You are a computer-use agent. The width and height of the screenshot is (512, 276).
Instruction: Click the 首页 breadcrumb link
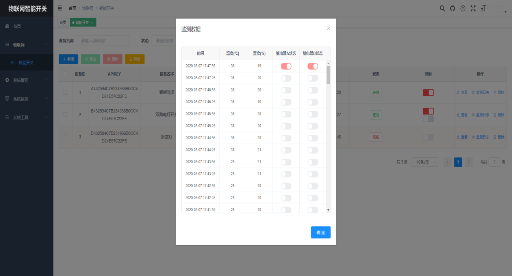72,8
